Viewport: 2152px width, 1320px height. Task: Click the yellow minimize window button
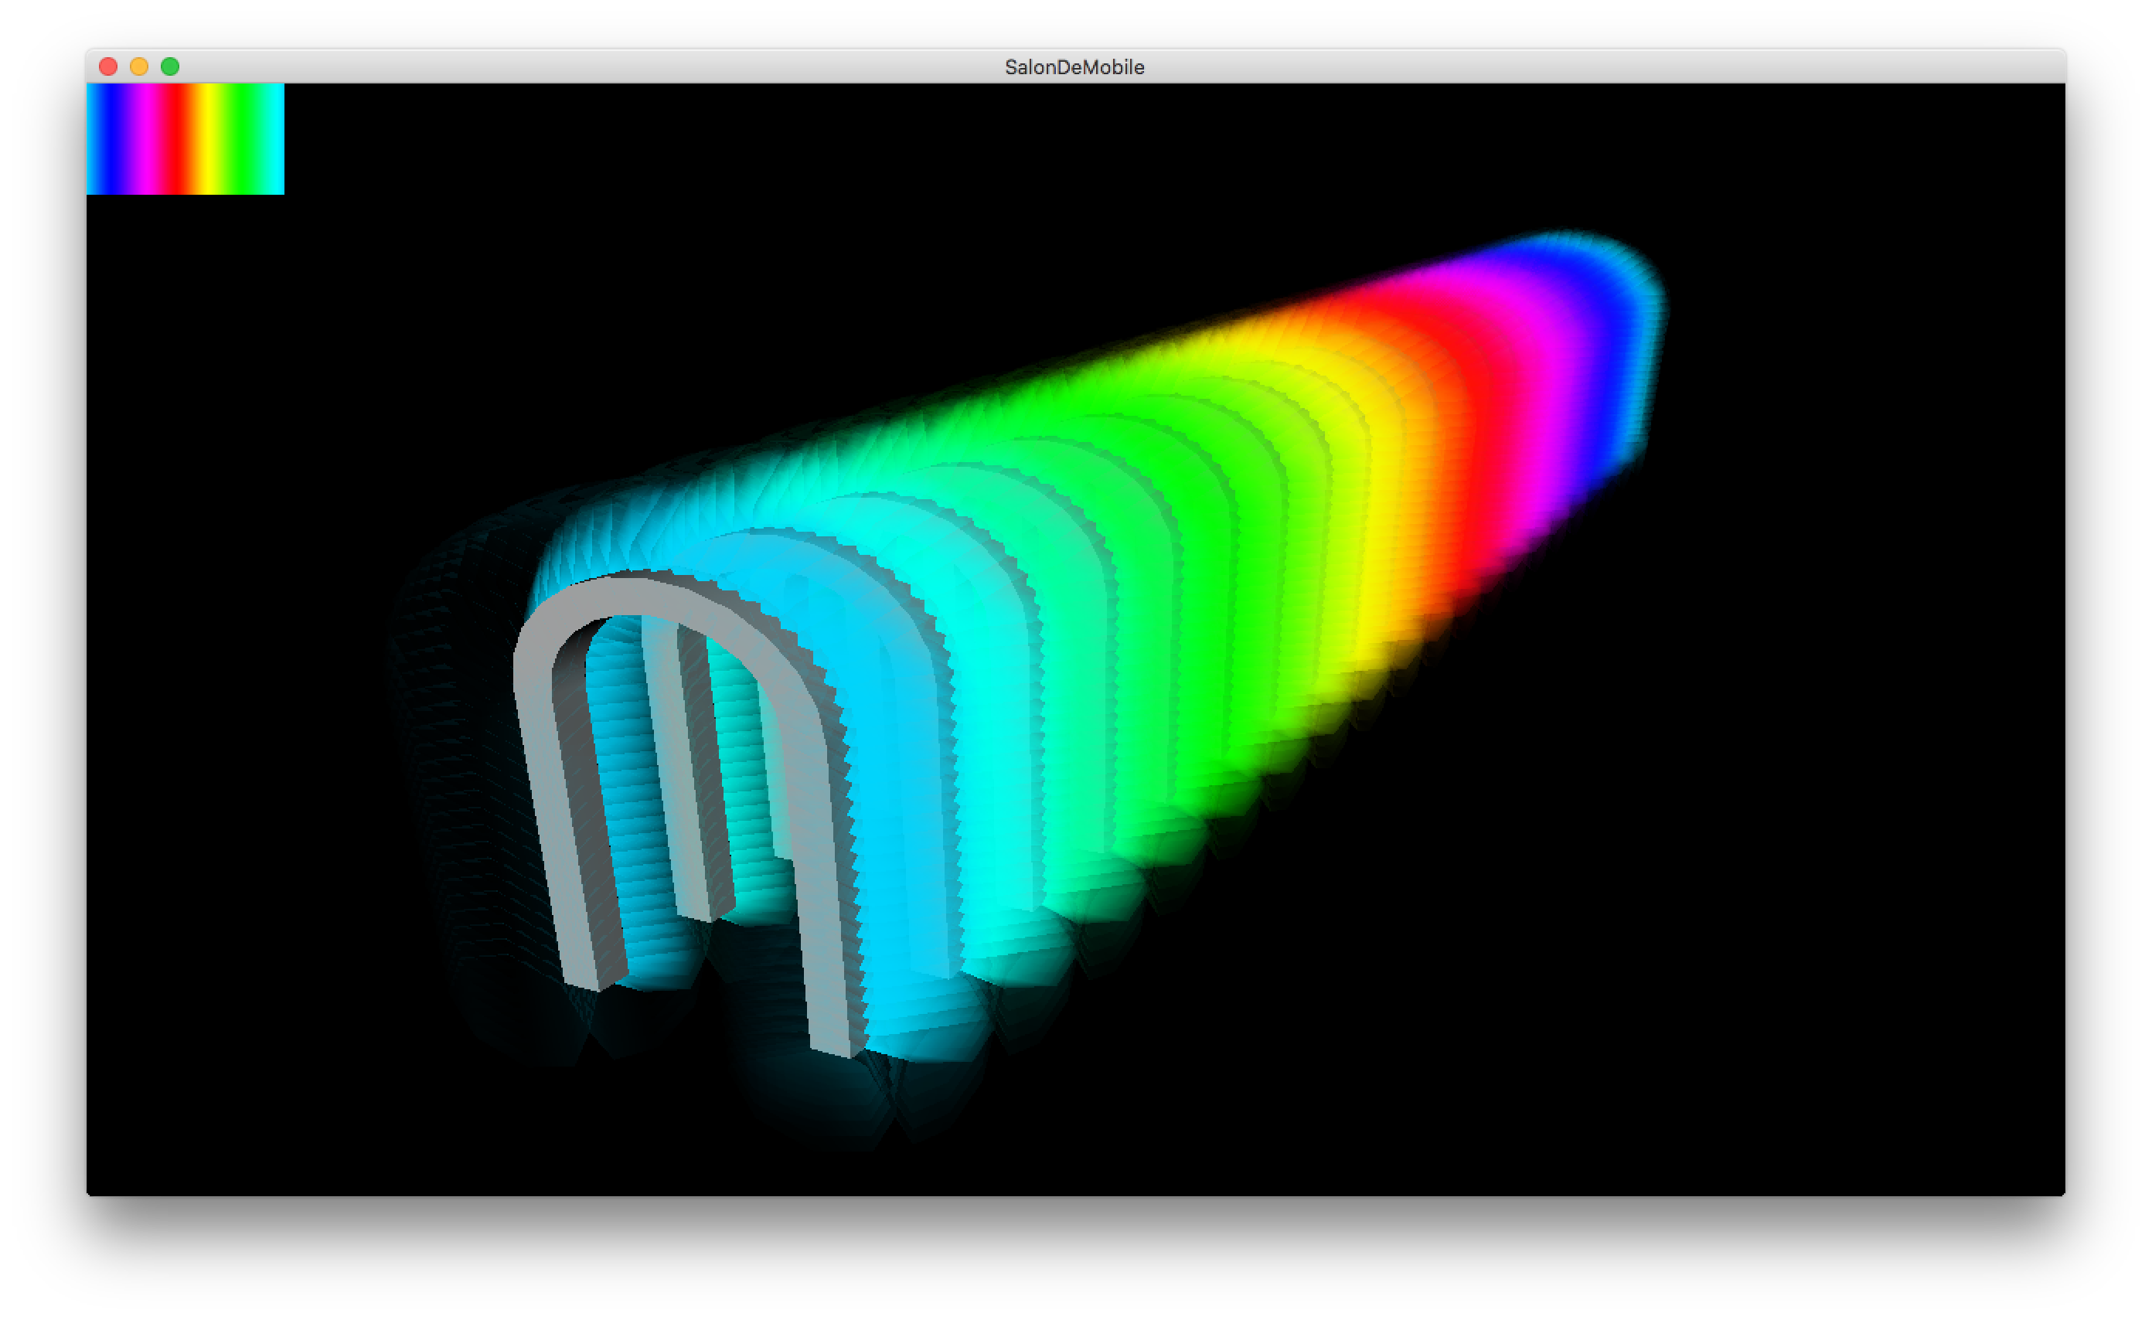[x=139, y=66]
